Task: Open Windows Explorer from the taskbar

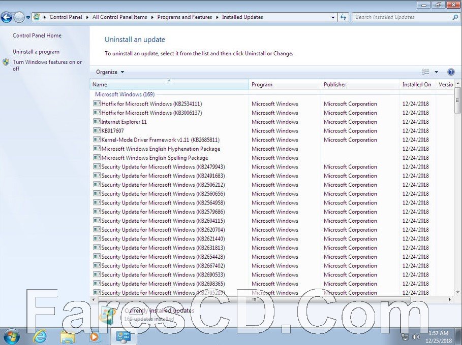Action: (x=68, y=337)
